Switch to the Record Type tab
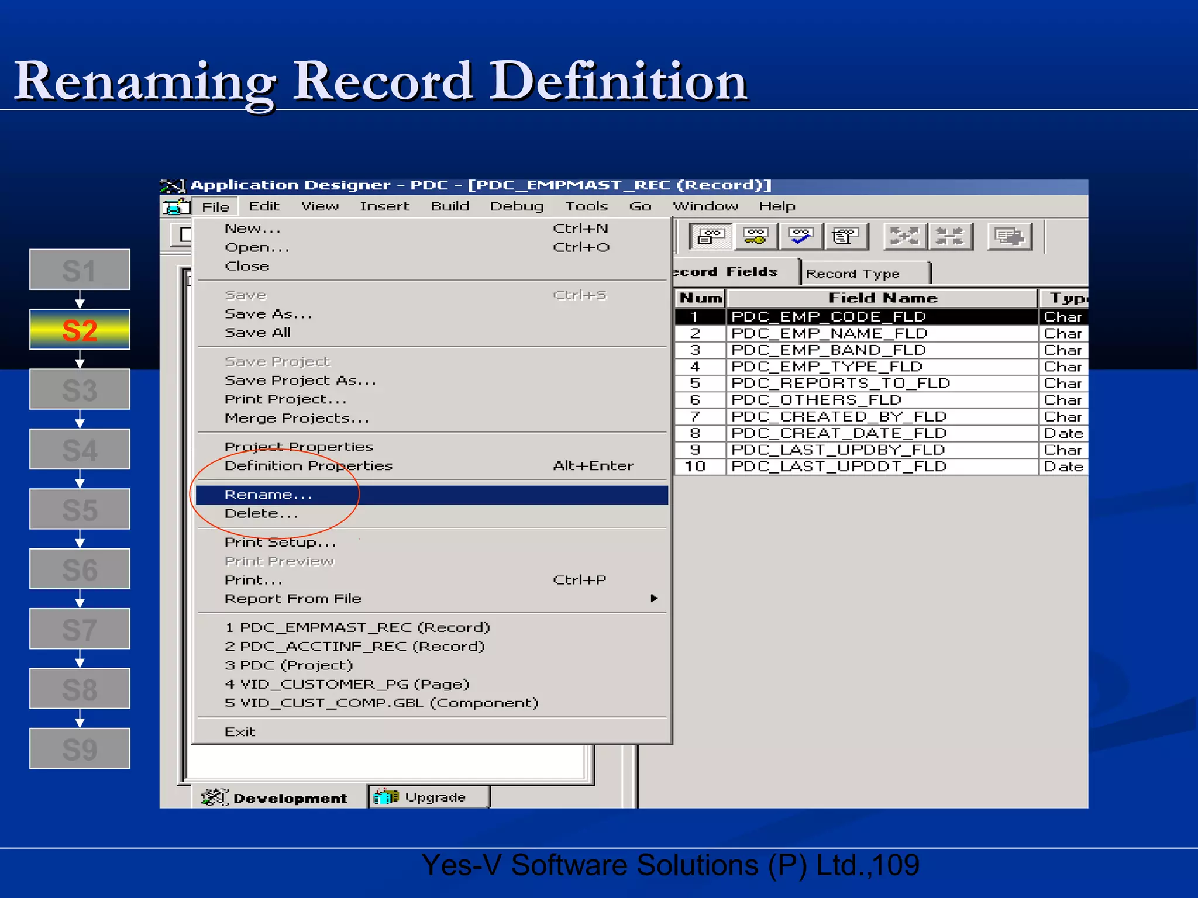1198x898 pixels. pos(865,274)
